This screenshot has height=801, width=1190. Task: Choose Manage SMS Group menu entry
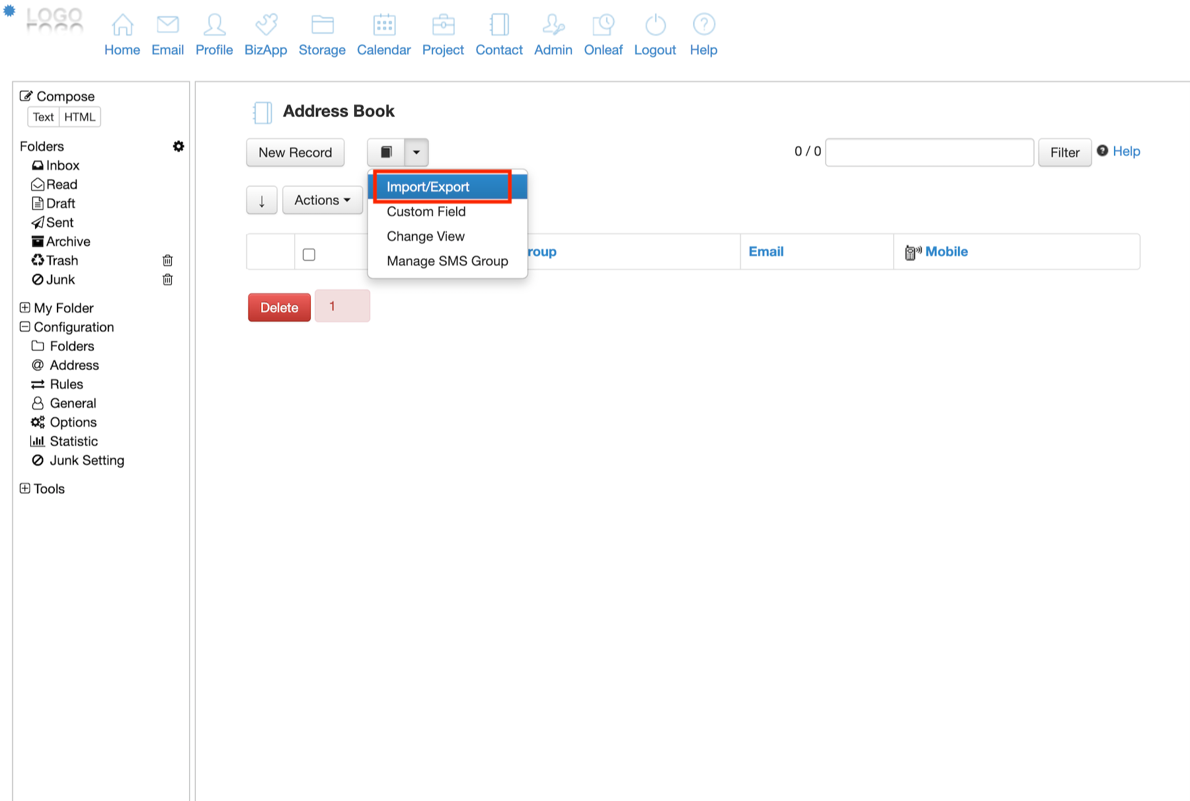(x=448, y=261)
